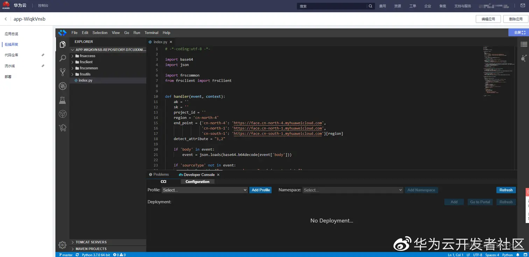Open the Extensions marketplace cart icon
This screenshot has width=529, height=257.
click(63, 128)
